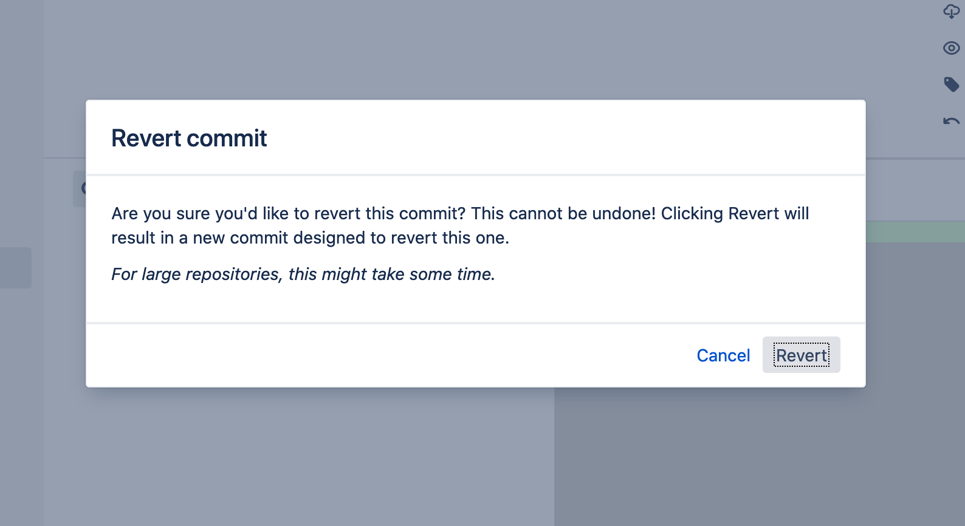Click the partly hidden button at dialog's left edge
The width and height of the screenshot is (965, 526).
point(80,189)
